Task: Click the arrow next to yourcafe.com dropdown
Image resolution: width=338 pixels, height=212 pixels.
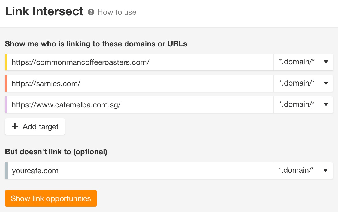Action: point(326,171)
